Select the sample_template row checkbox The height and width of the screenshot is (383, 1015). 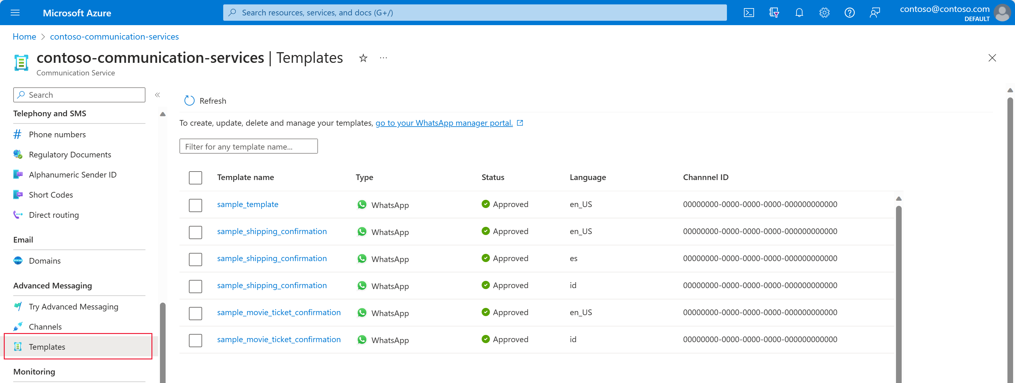click(196, 205)
